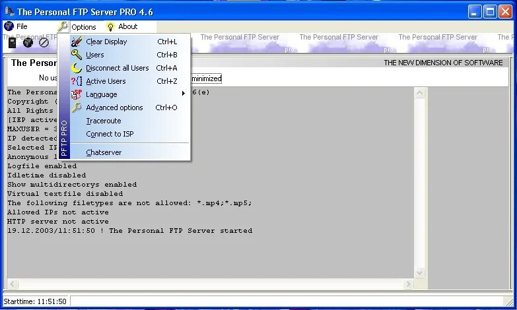This screenshot has height=310, width=517.
Task: Click the horizontal scroll right arrow
Action: coord(408,284)
